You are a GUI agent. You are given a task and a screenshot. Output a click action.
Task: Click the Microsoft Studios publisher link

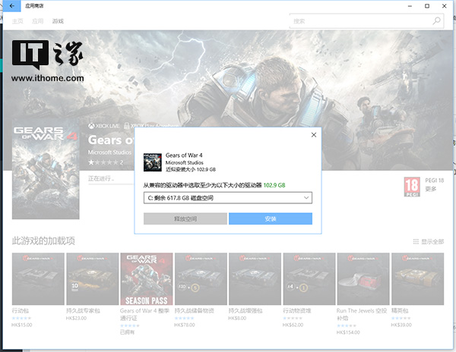(x=109, y=152)
